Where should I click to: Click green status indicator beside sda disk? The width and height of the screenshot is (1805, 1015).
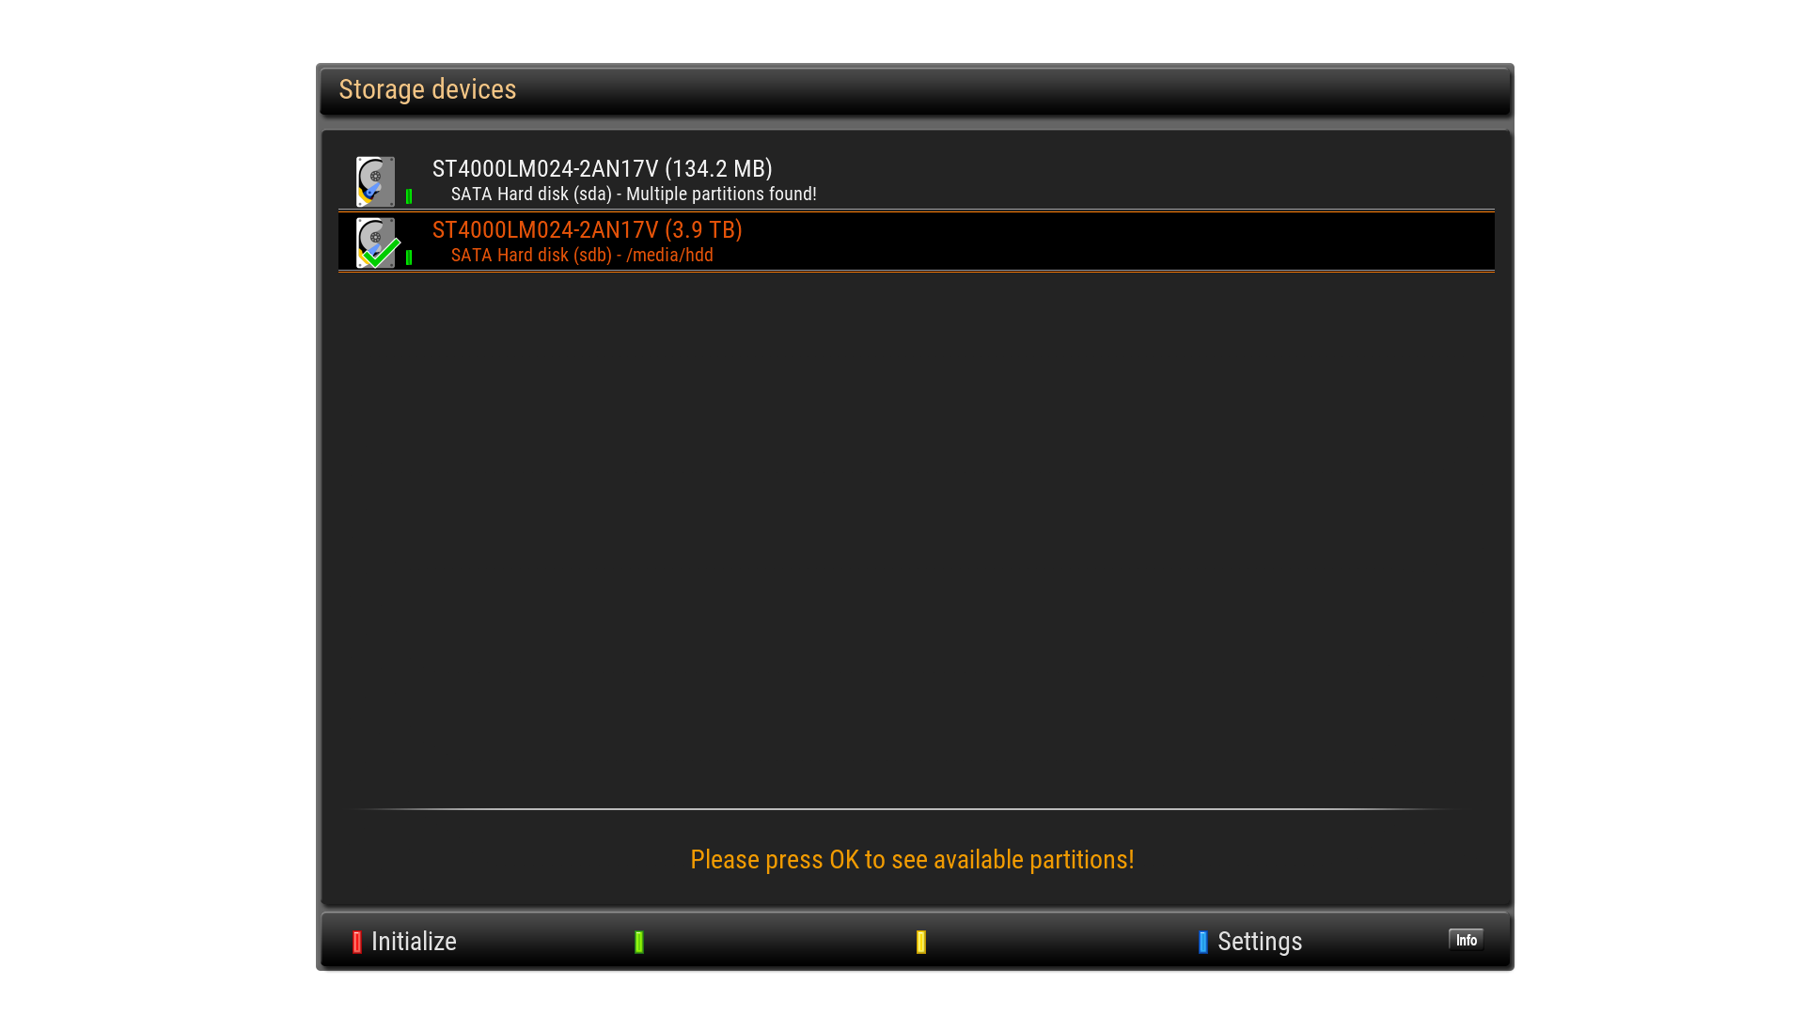409,196
